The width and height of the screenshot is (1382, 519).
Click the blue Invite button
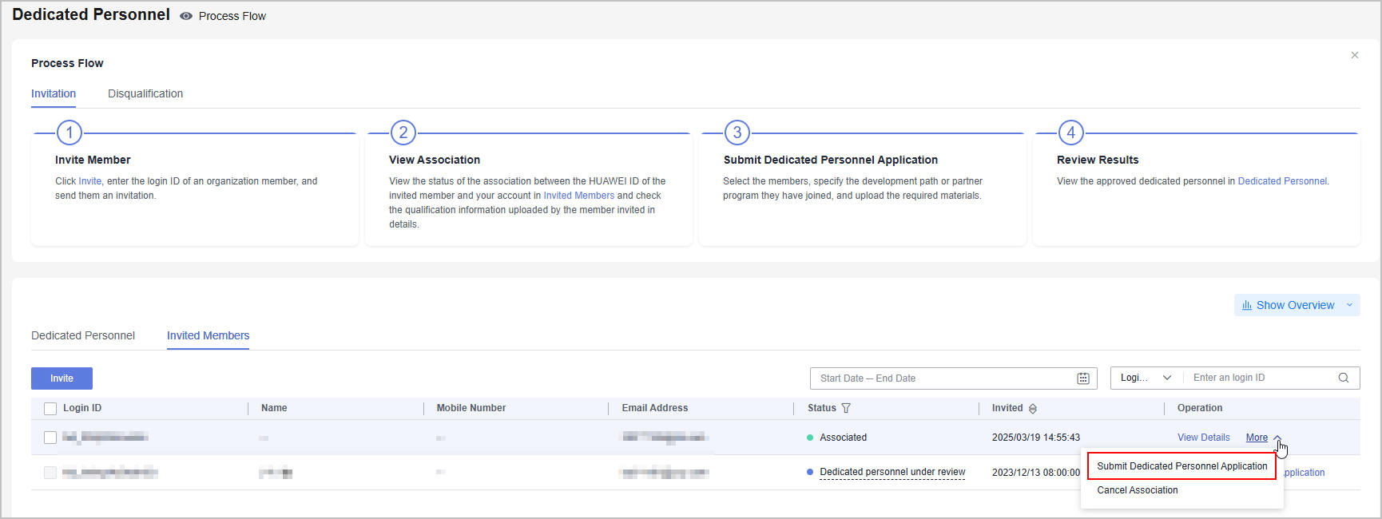tap(62, 378)
